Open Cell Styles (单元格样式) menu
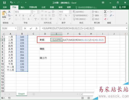This screenshot has width=129, height=100. 80,19
